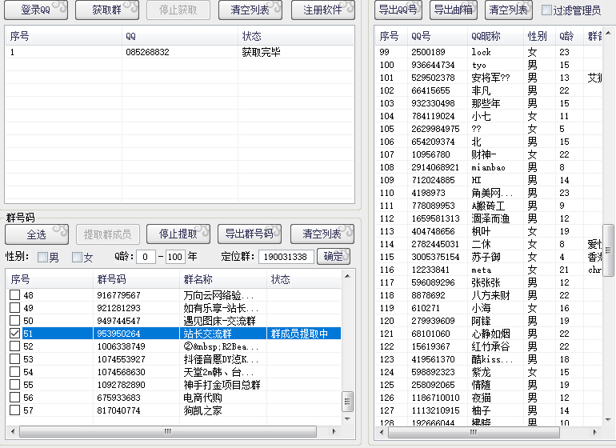Click scroll-up arrow of group list

click(347, 276)
